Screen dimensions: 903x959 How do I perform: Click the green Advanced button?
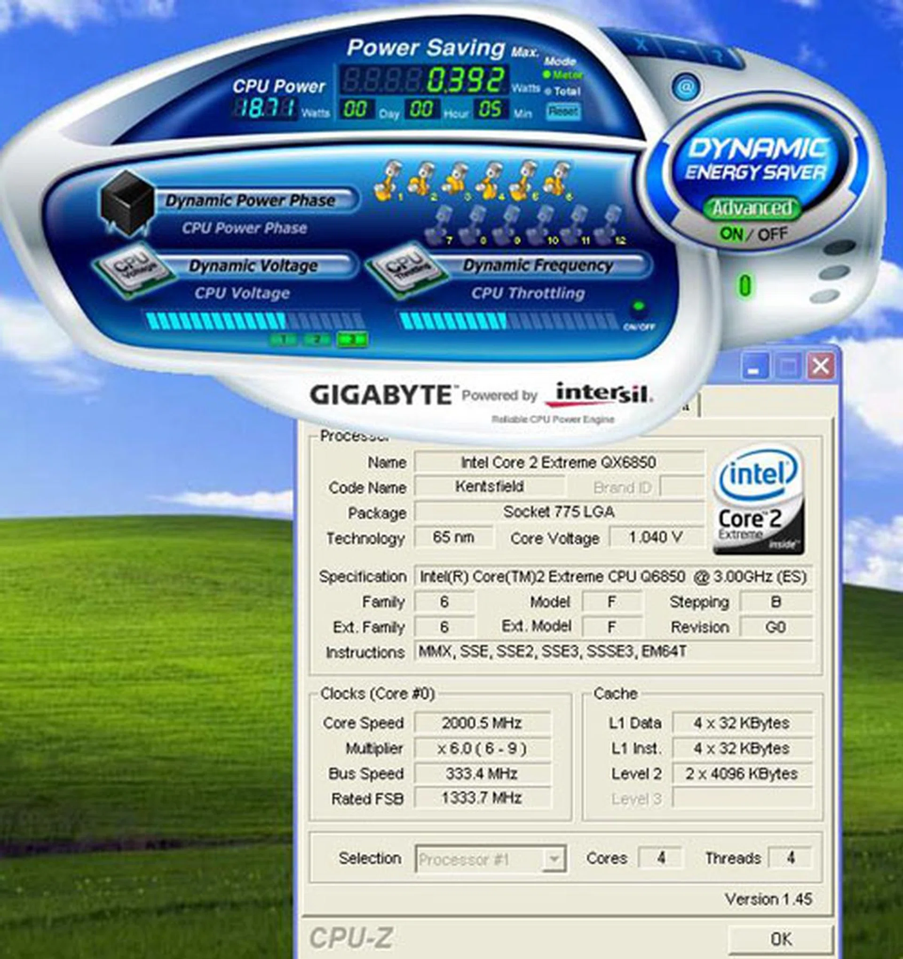[752, 208]
